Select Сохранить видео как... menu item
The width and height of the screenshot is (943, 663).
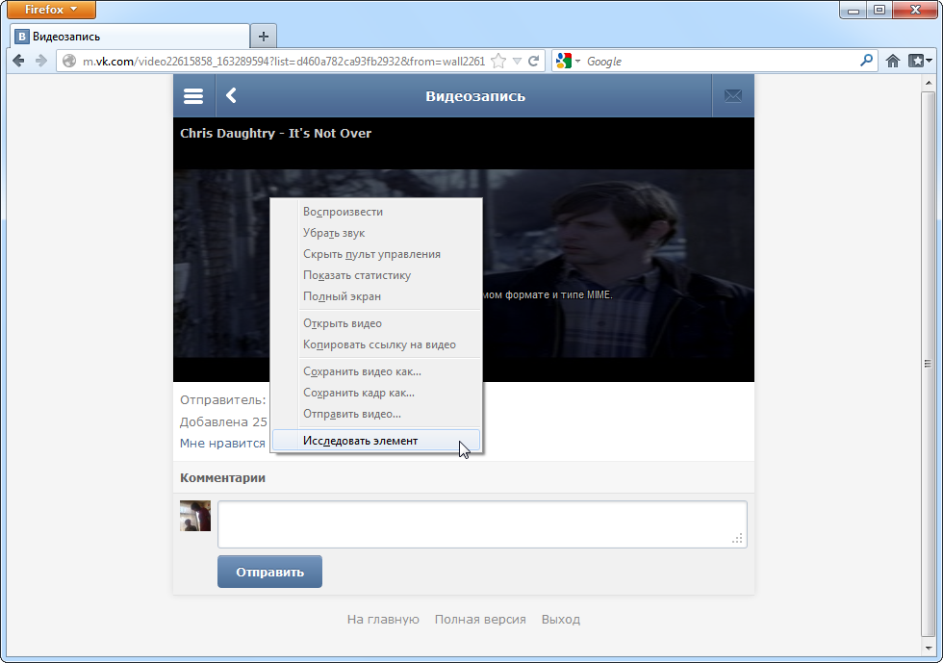pyautogui.click(x=376, y=371)
